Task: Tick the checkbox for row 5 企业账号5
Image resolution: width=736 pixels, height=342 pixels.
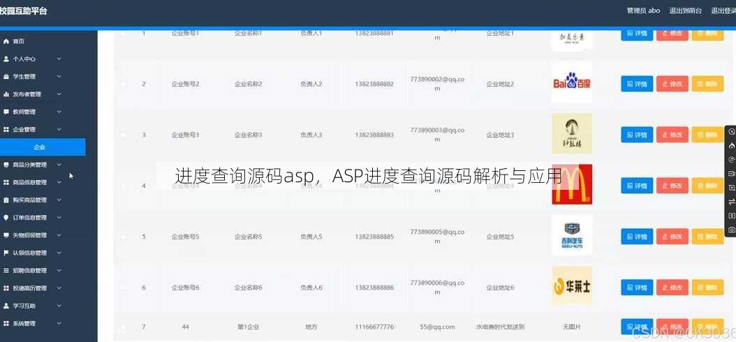Action: tap(123, 237)
